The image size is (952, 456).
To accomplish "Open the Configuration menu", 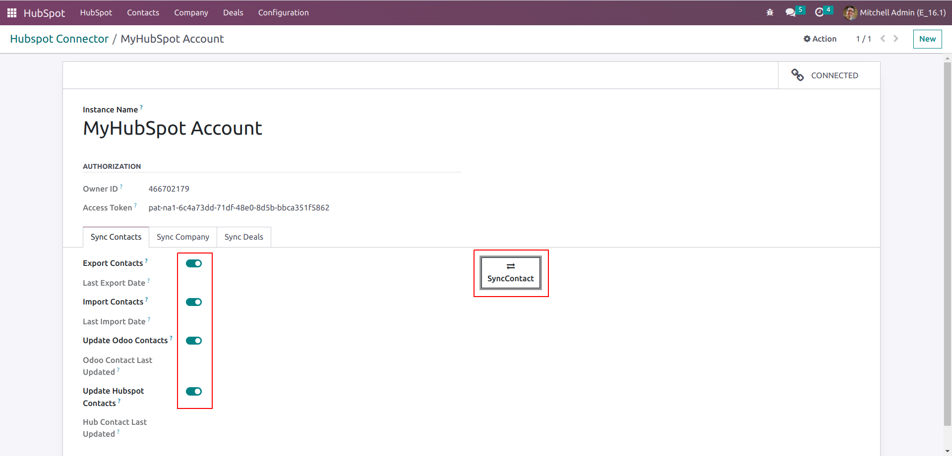I will [283, 12].
